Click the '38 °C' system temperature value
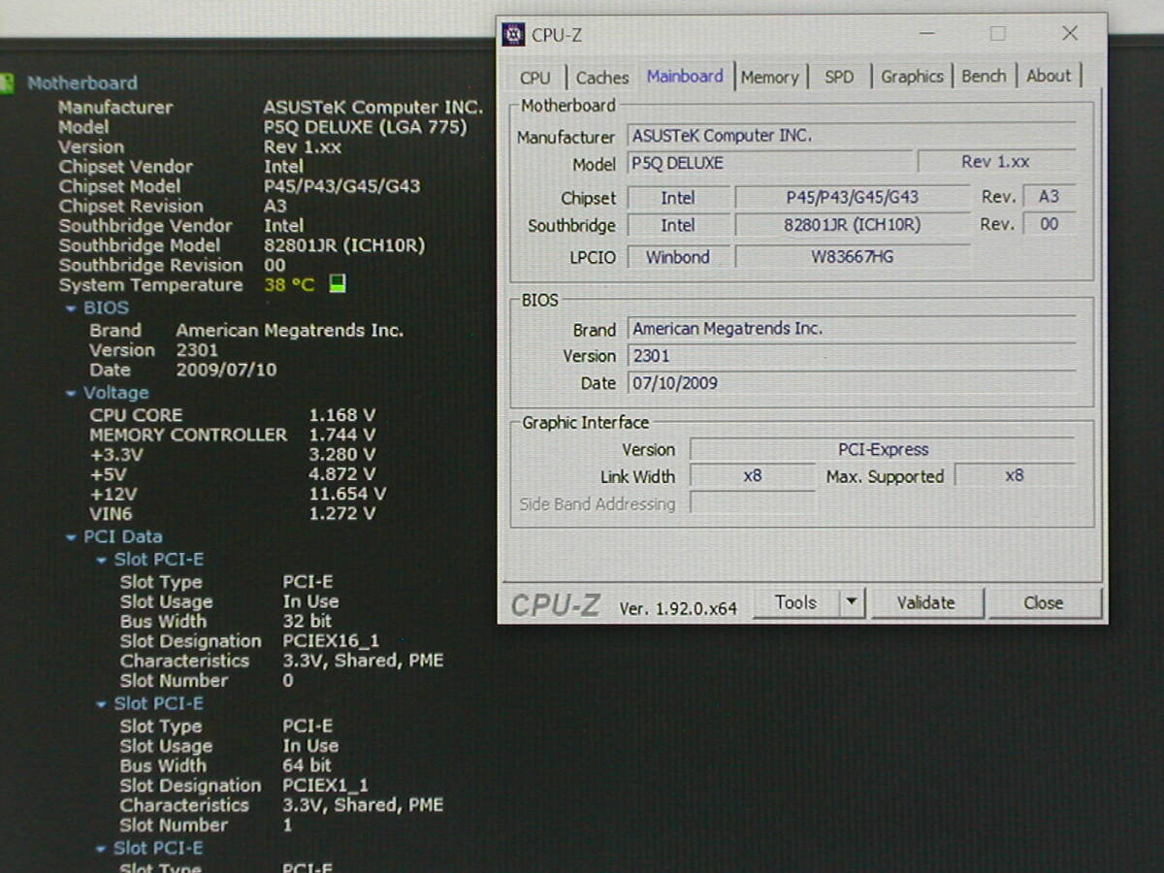The height and width of the screenshot is (873, 1164). [289, 285]
